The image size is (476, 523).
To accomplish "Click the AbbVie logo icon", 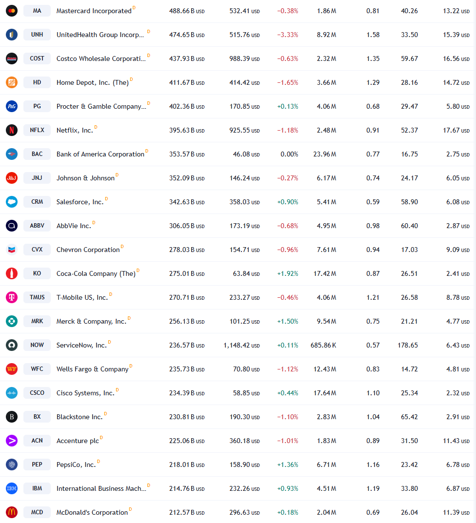I will pos(12,226).
